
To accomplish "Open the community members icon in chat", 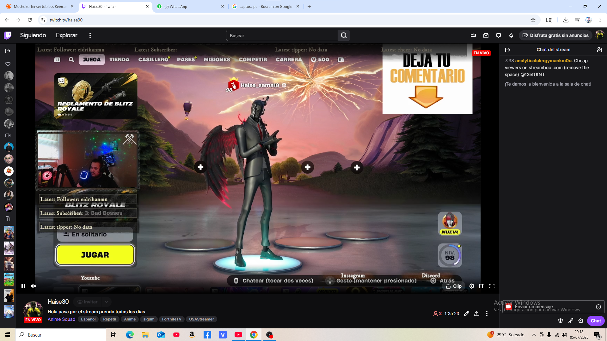I will [x=599, y=50].
